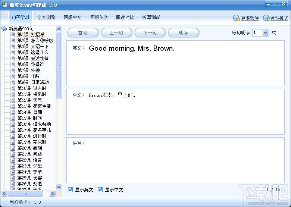Click the document icon beside 第2课 怎么称呼您
Screen dimensions: 291x207
coord(13,41)
